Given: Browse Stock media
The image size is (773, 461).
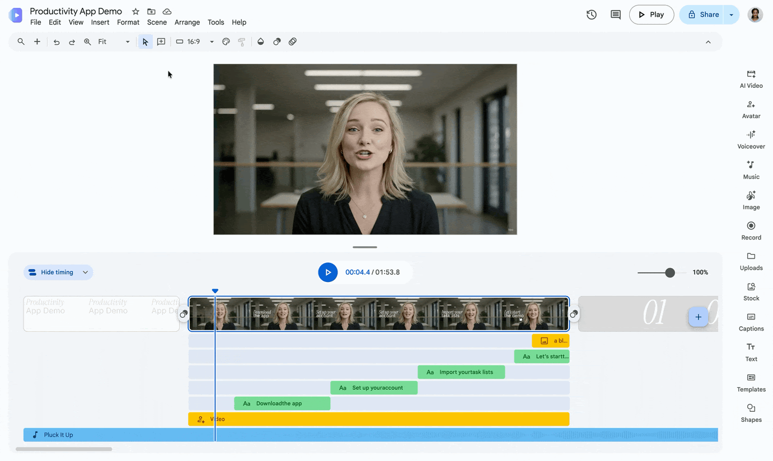Looking at the screenshot, I should (x=751, y=291).
